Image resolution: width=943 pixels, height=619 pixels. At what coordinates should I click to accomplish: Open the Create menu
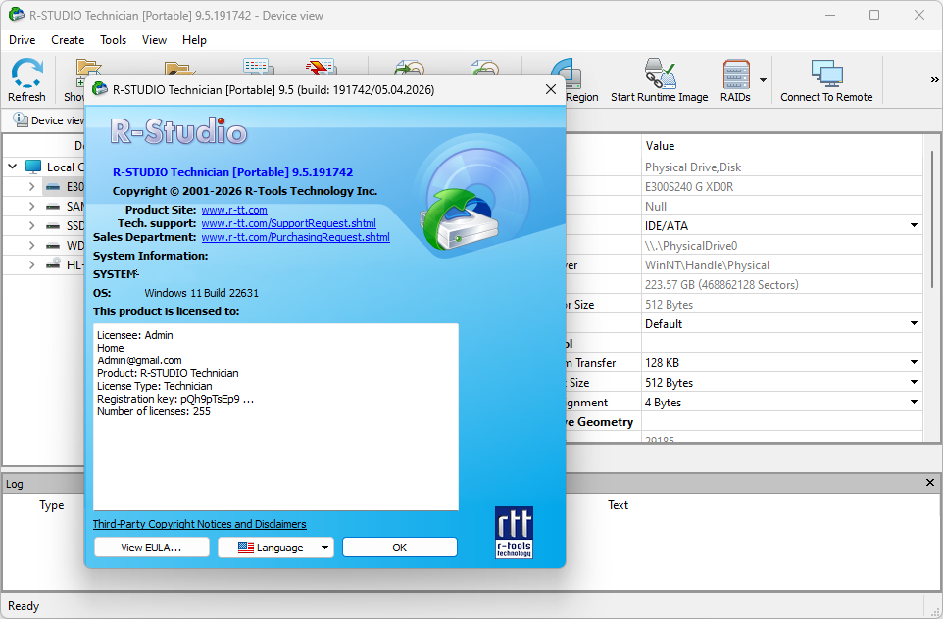pos(68,39)
